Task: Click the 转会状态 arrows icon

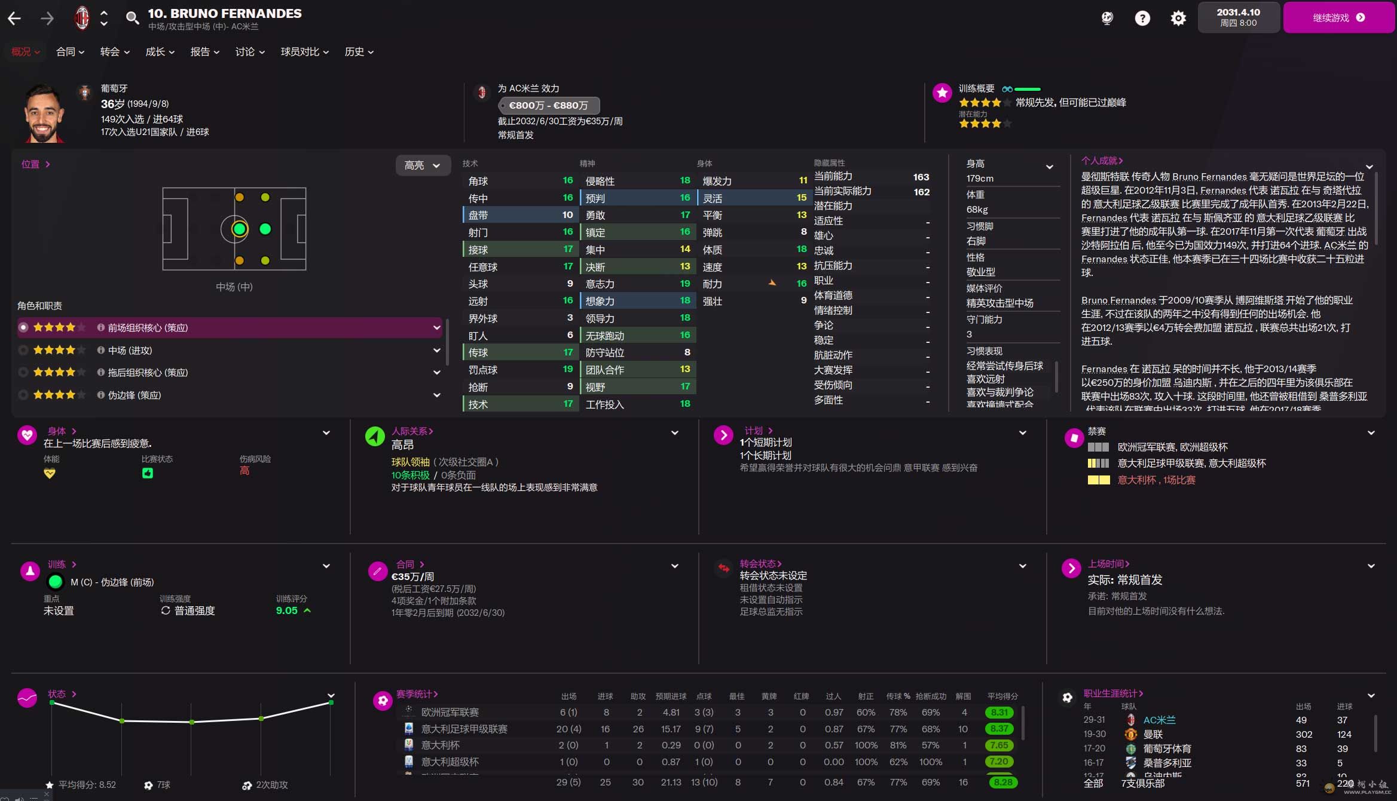Action: [724, 568]
